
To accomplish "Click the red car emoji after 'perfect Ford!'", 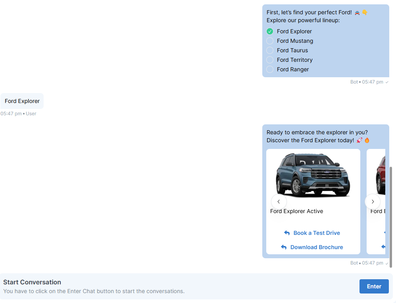I will click(x=357, y=13).
